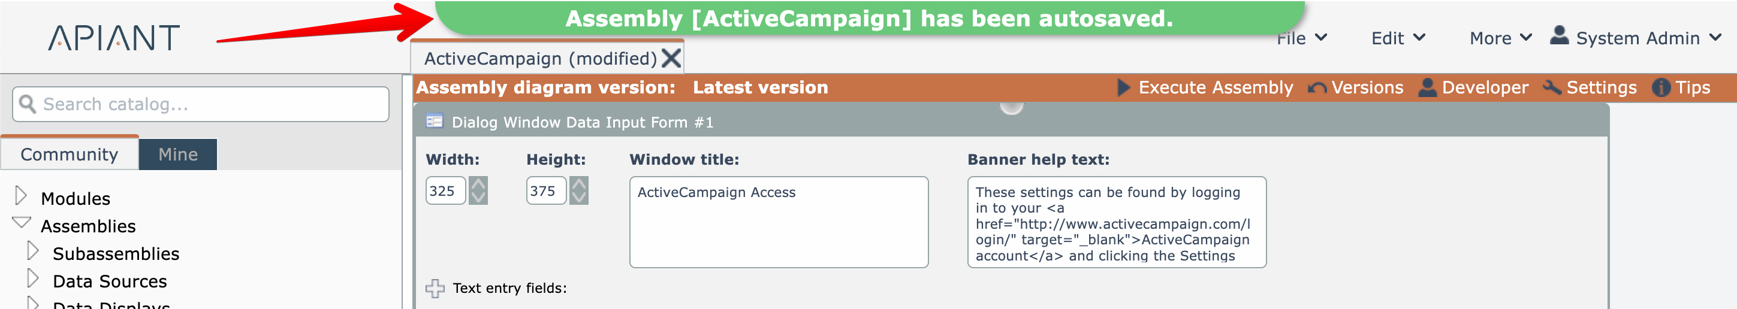
Task: Open Settings via the wrench icon
Action: (x=1552, y=87)
